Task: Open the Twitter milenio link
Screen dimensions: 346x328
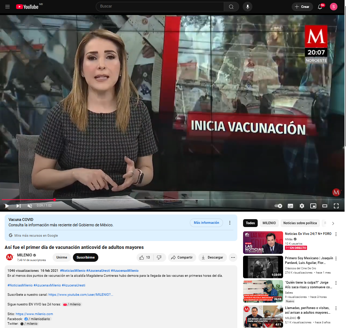Action: click(x=29, y=324)
